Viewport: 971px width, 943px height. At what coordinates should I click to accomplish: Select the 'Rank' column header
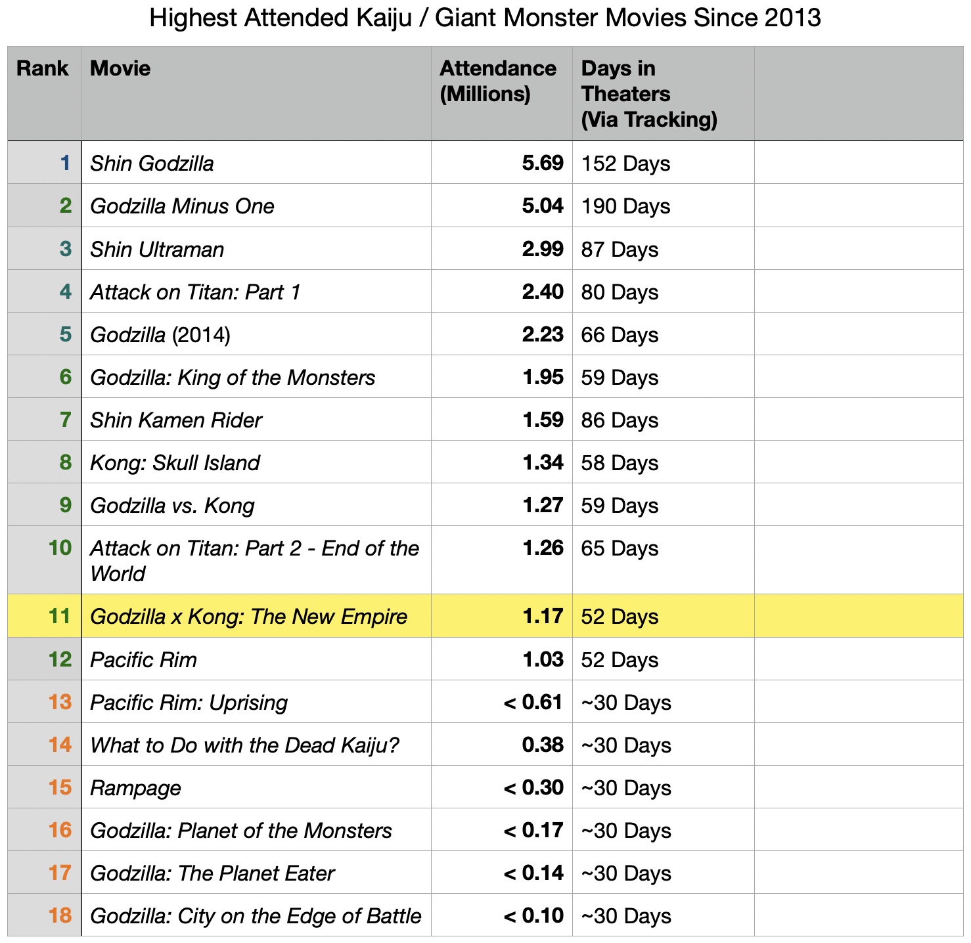click(x=44, y=93)
